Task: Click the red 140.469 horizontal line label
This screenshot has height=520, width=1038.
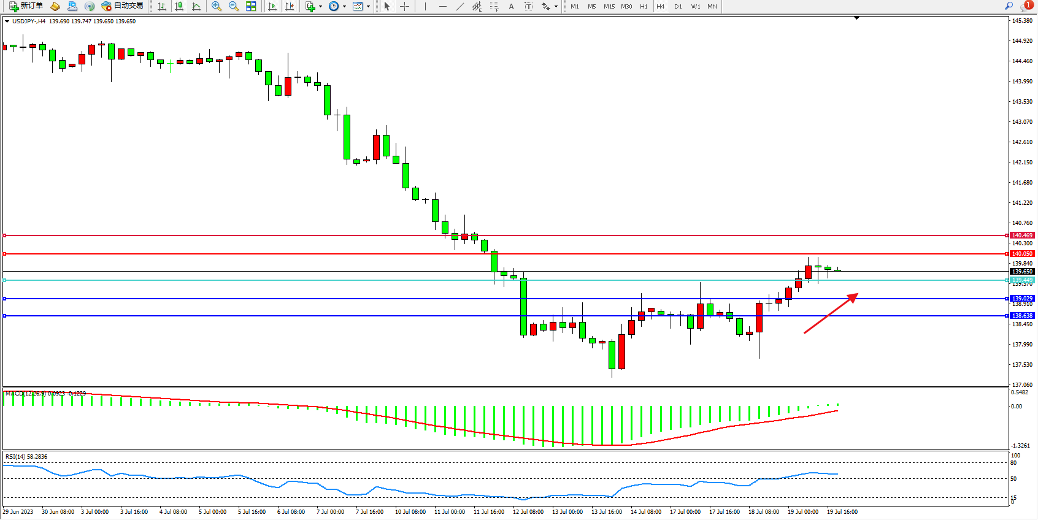Action: 1022,235
